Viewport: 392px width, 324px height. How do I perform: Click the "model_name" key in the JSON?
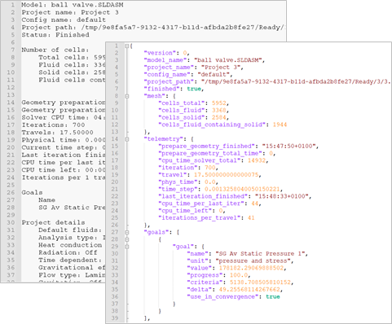[x=165, y=60]
